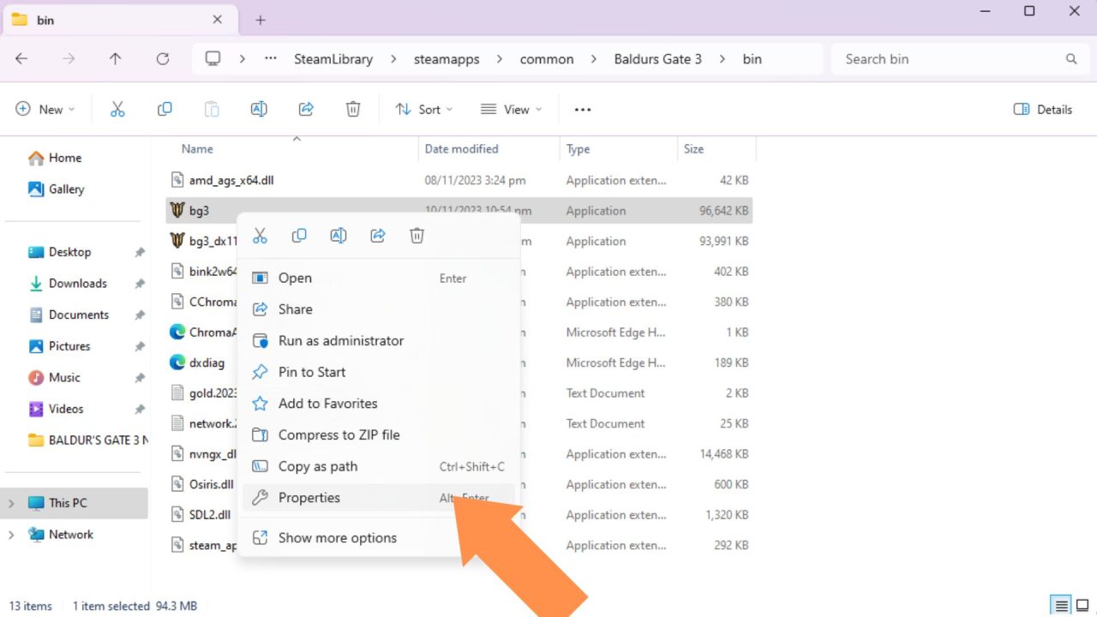This screenshot has width=1097, height=617.
Task: Click the Copy icon in the context menu
Action: pos(299,236)
